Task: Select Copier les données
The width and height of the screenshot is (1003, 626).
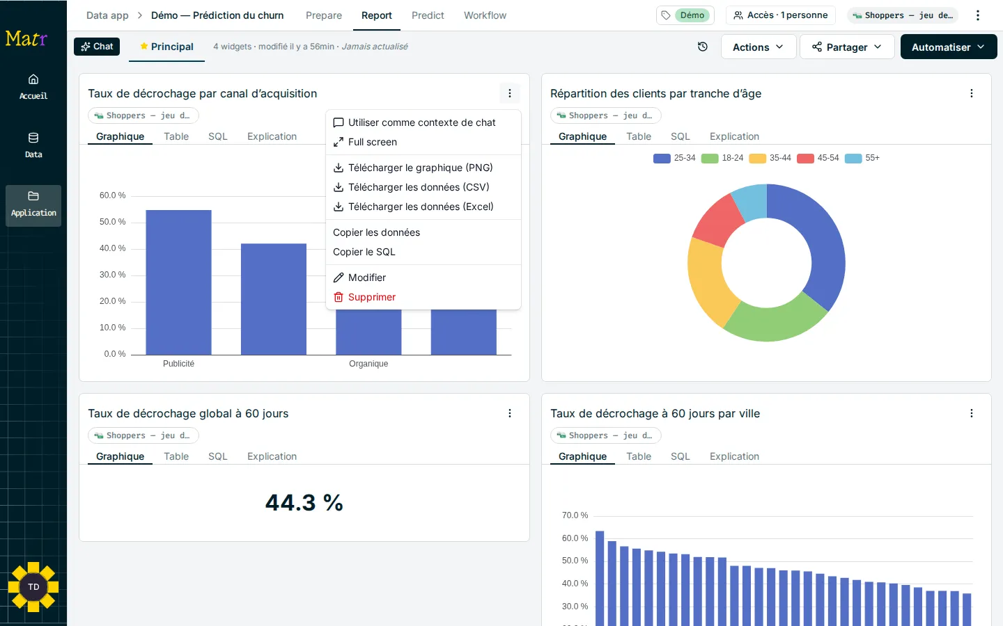Action: pyautogui.click(x=423, y=232)
